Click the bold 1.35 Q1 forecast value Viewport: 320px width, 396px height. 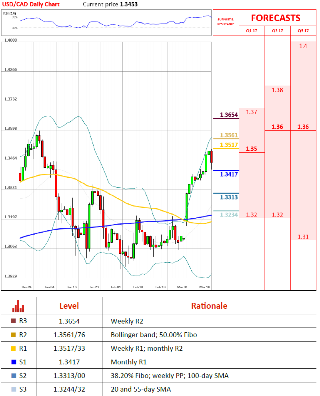coord(252,149)
